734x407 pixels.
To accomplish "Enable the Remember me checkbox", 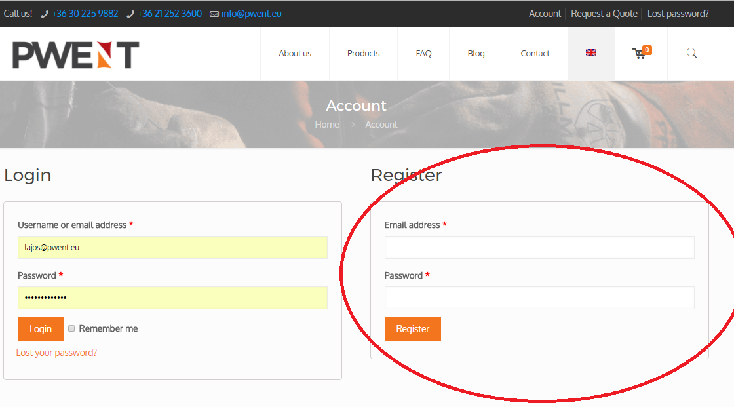I will [72, 328].
